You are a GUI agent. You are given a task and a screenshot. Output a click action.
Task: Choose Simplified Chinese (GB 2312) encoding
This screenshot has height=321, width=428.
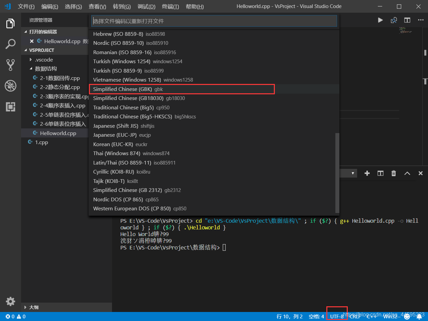pyautogui.click(x=214, y=190)
